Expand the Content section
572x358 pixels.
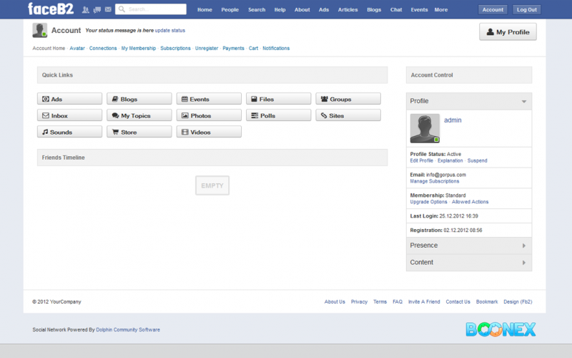point(469,262)
